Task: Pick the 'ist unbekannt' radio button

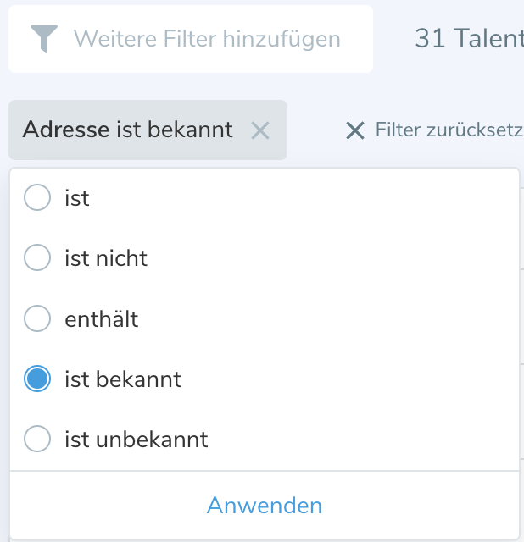Action: pyautogui.click(x=37, y=440)
